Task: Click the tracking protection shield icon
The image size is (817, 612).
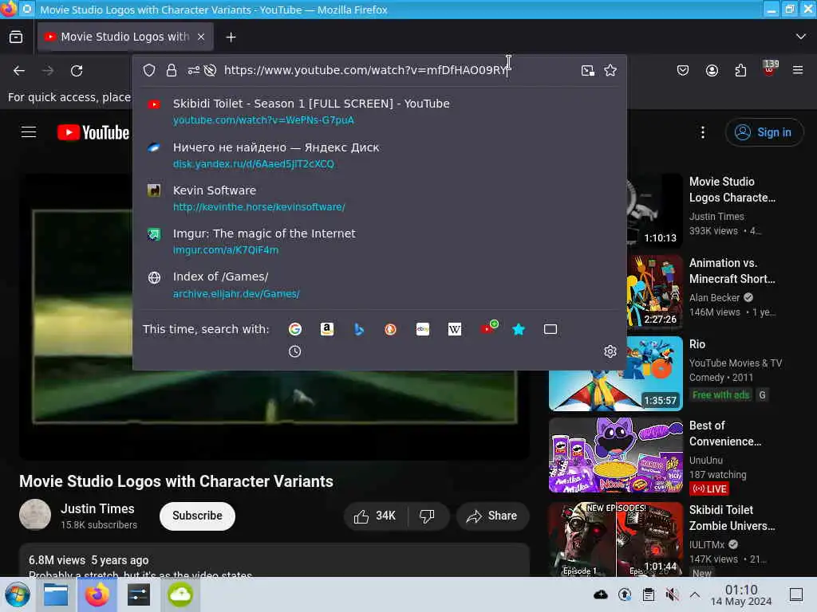Action: pyautogui.click(x=149, y=70)
